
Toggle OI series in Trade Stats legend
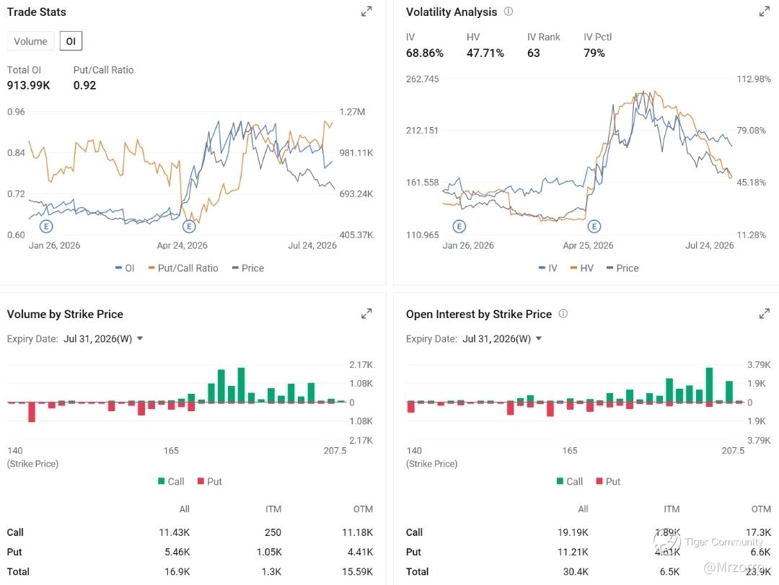[125, 268]
